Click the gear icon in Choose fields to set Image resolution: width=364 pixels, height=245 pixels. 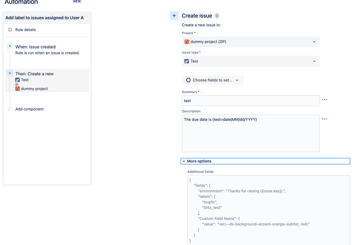pyautogui.click(x=188, y=80)
